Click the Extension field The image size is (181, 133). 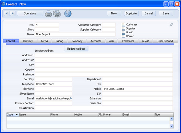(137, 98)
